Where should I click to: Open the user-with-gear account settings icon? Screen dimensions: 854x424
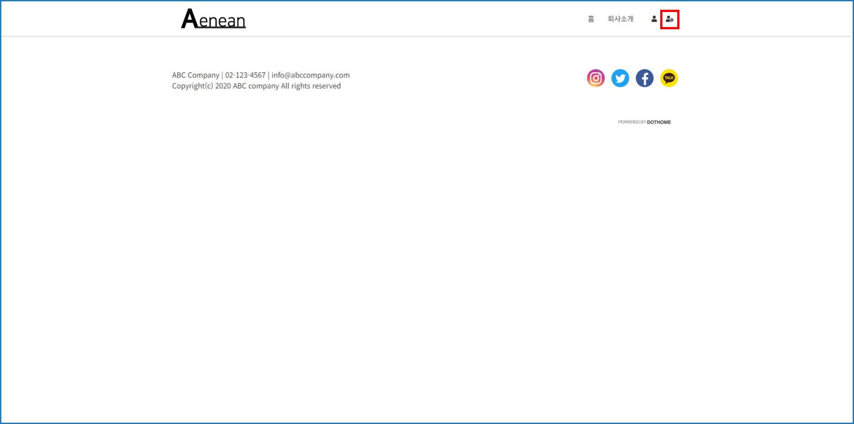(x=670, y=20)
